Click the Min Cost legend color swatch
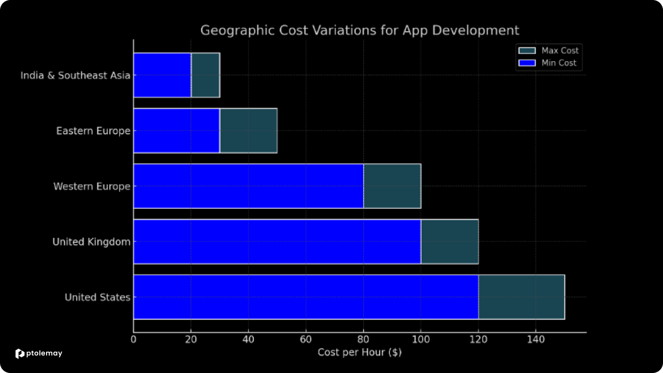The height and width of the screenshot is (373, 663). (528, 63)
